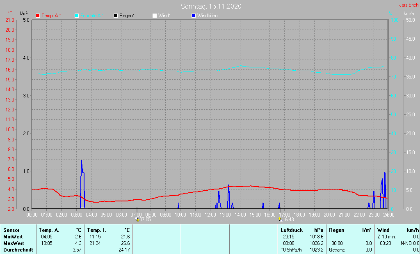
Task: Click the sunrise time '07:05'
Action: click(146, 219)
